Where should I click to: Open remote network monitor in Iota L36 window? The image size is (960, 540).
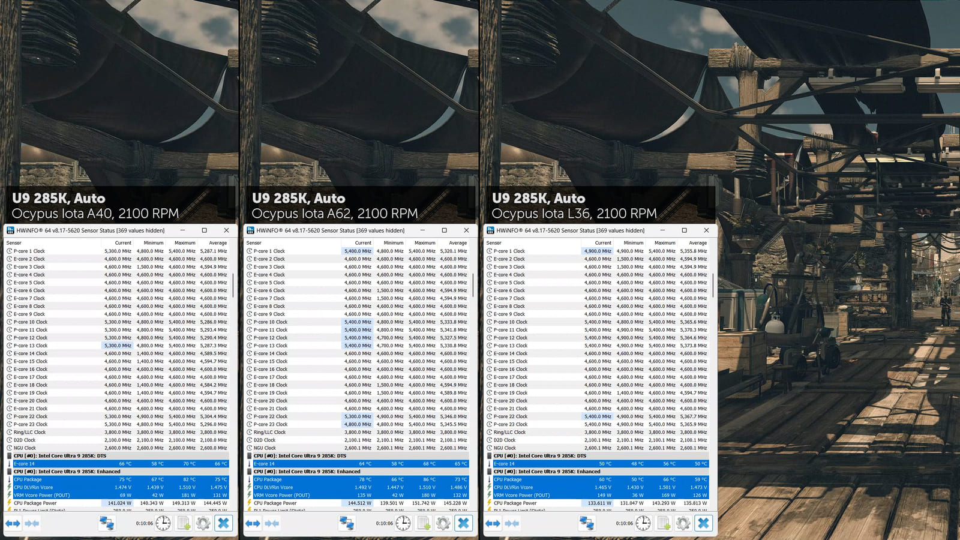(x=587, y=523)
